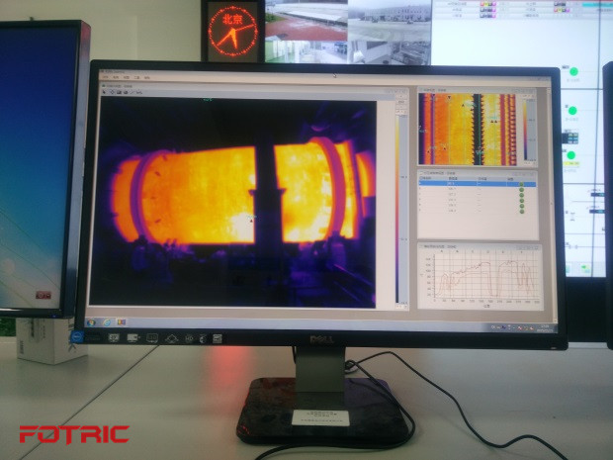The image size is (613, 460).
Task: Open the first menu in the menu bar
Action: coord(106,77)
